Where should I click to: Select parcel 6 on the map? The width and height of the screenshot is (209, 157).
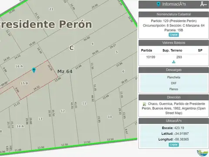pos(123,72)
